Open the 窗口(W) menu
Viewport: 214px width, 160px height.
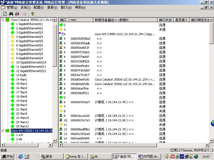pos(66,7)
